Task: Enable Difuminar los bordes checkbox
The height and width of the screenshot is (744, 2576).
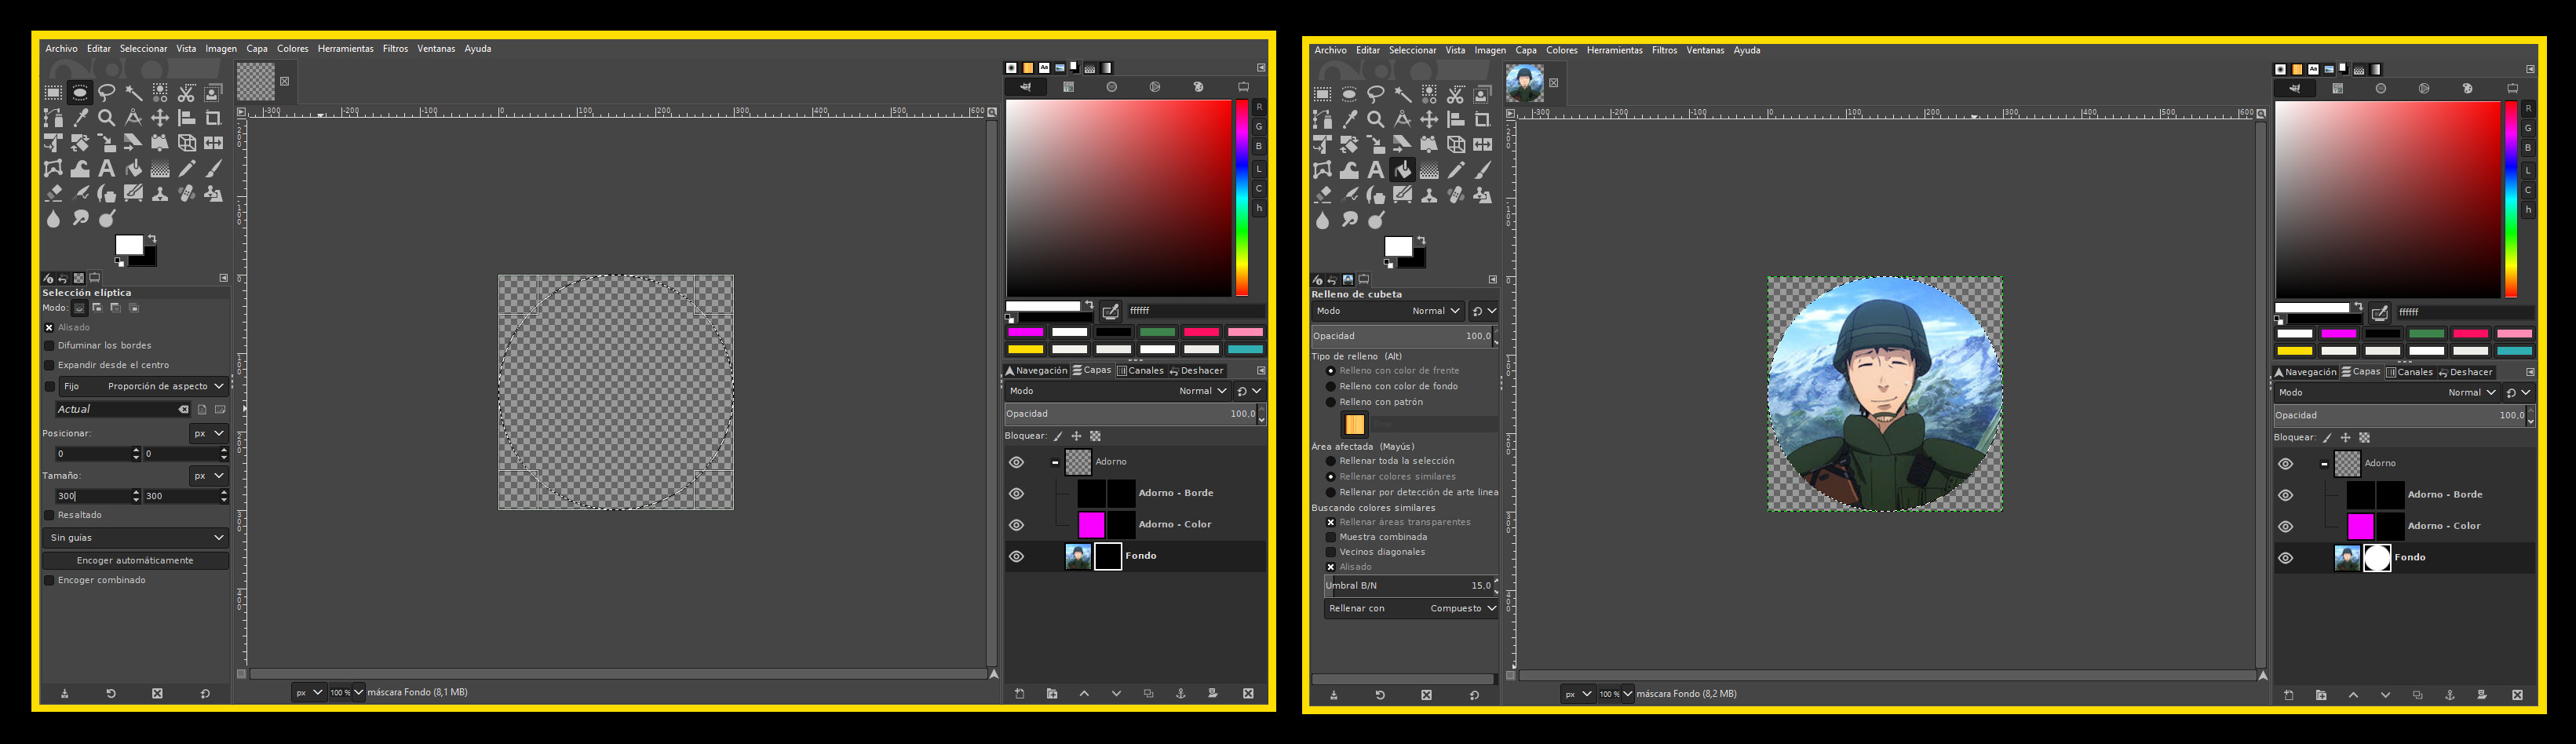Action: (49, 346)
